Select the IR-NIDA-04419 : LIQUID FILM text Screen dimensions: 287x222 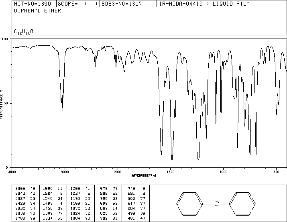(204, 4)
